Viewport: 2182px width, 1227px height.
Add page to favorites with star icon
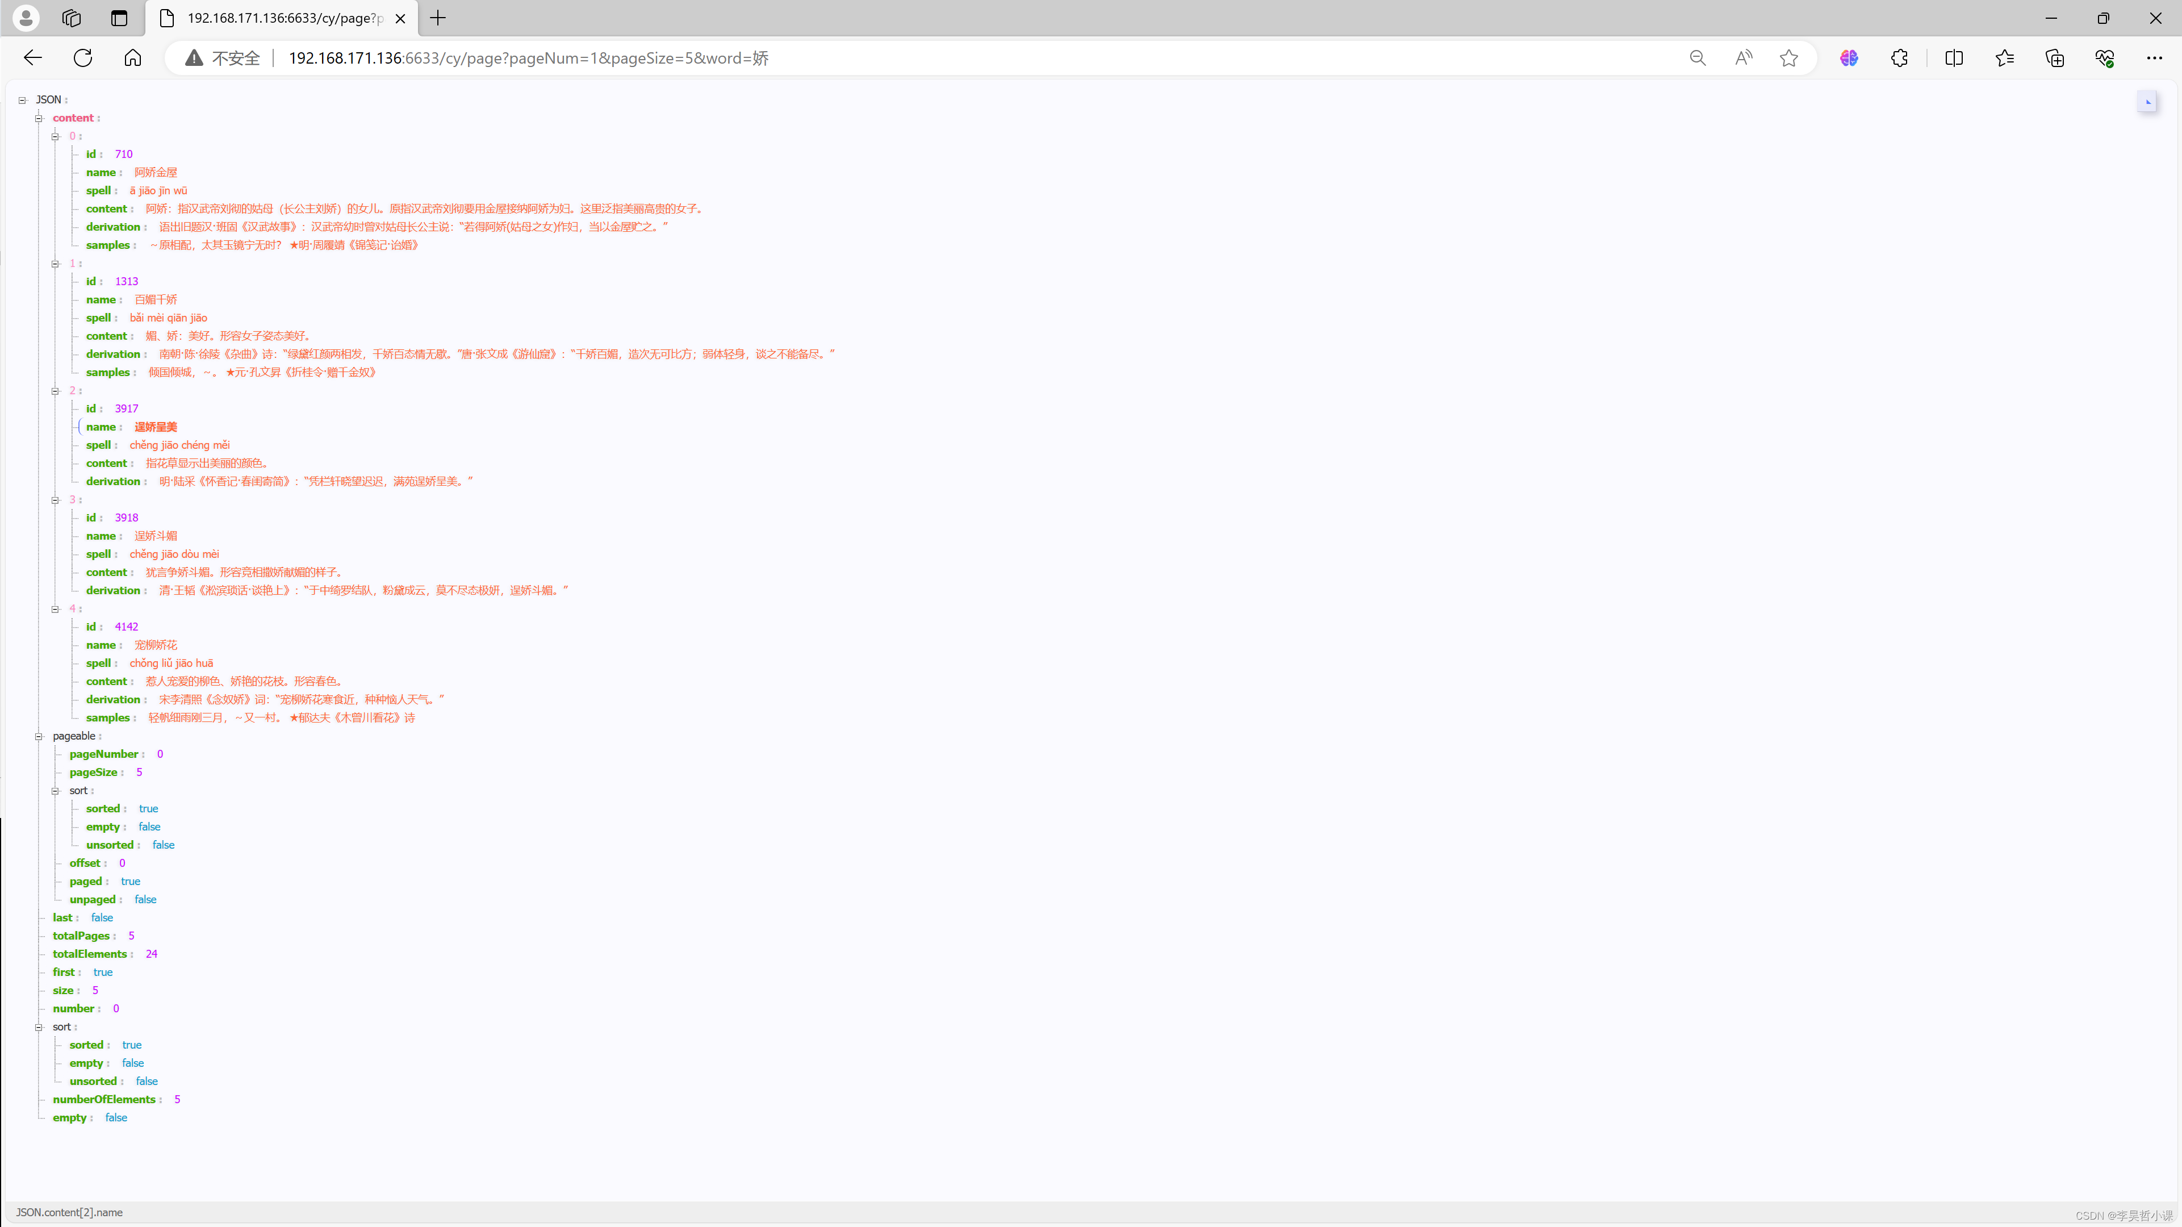1789,57
